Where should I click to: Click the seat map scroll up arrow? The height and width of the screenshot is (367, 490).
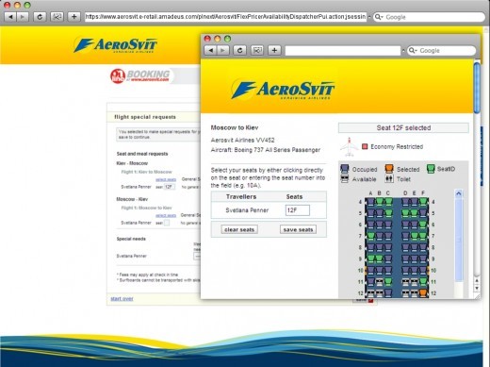pos(459,193)
